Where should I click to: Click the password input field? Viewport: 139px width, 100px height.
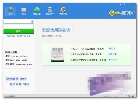tap(19, 27)
